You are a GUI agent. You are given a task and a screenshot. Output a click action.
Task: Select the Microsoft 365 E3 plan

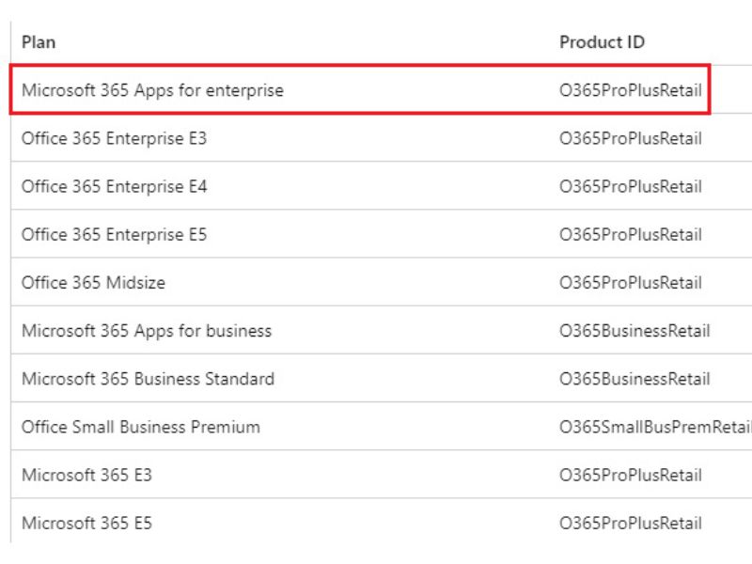coord(86,476)
